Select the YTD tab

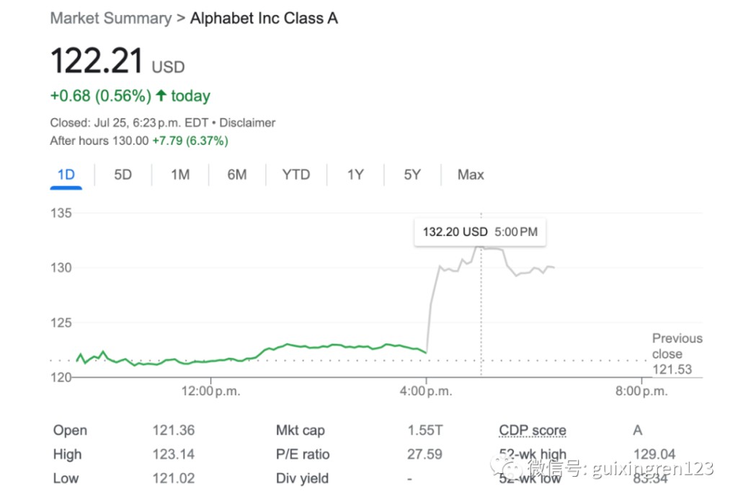295,175
